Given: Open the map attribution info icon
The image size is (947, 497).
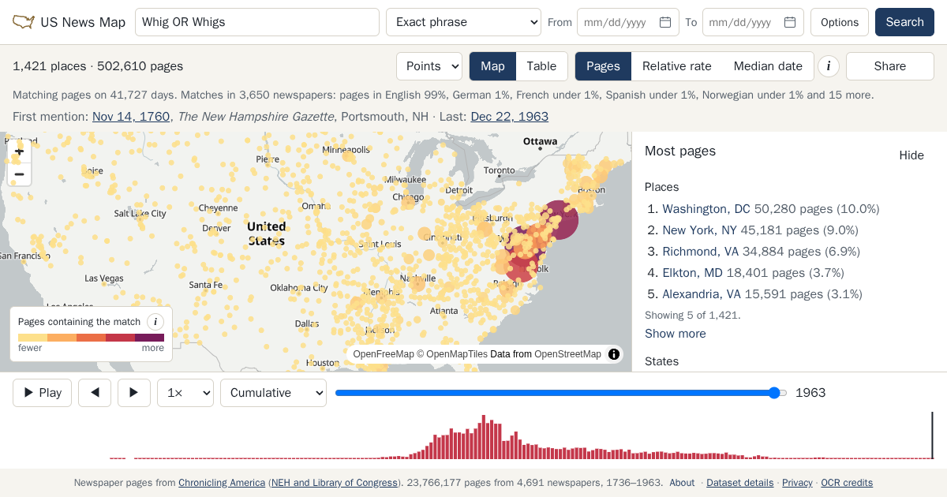Looking at the screenshot, I should click(614, 354).
